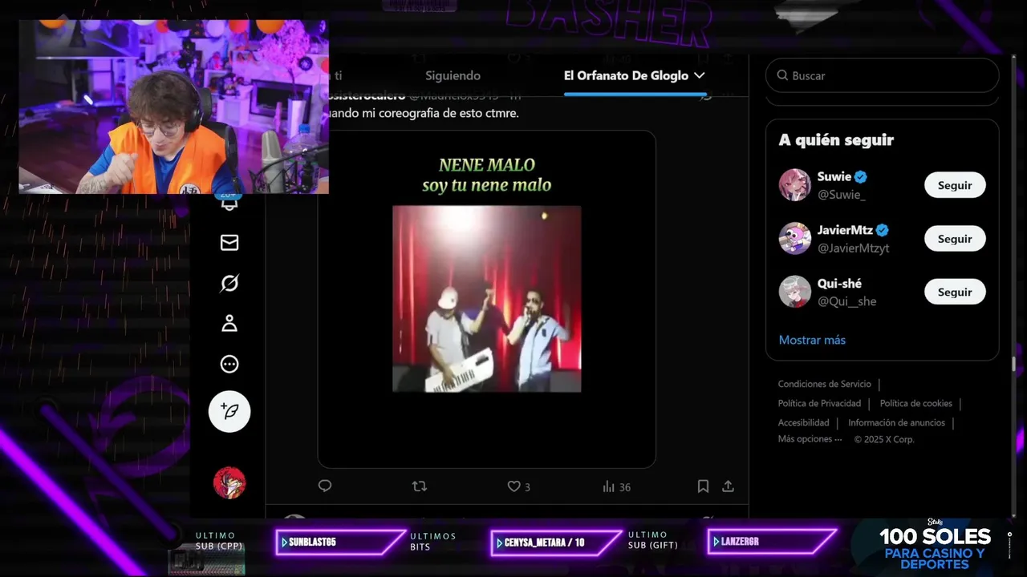This screenshot has width=1027, height=577.
Task: Click the Buscar search field
Action: point(882,75)
